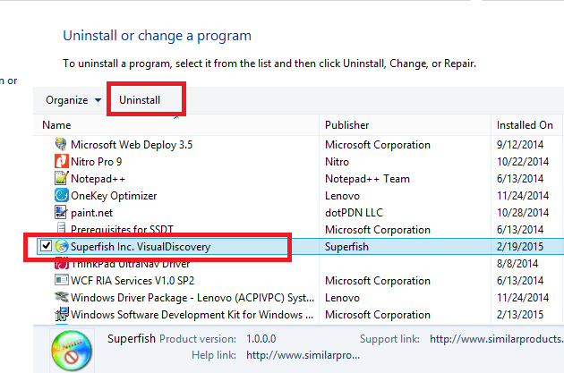The height and width of the screenshot is (373, 564).
Task: Click the dotPDN LLC publisher cell
Action: click(x=354, y=213)
